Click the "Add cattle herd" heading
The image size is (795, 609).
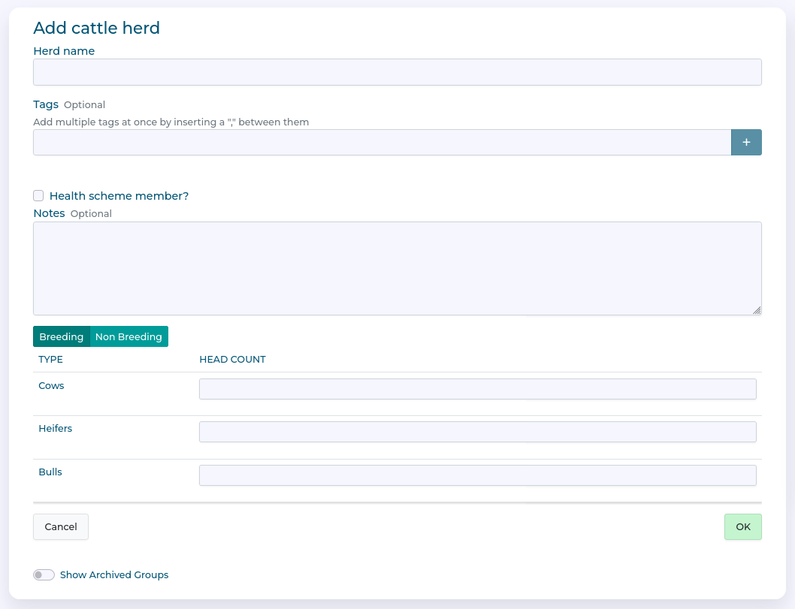96,29
